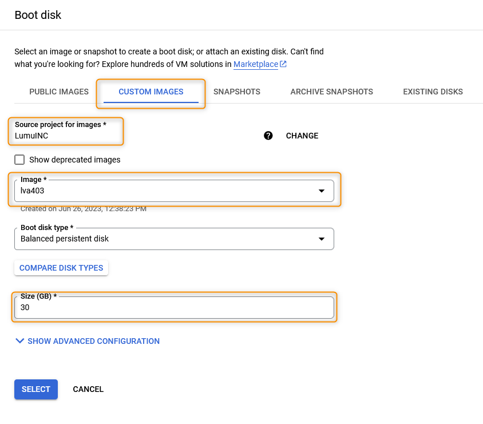Switch to the Public Images tab
This screenshot has width=483, height=424.
pyautogui.click(x=59, y=92)
